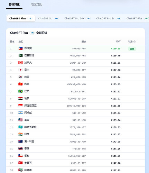Click the Canada flag icon beside 加拿大
This screenshot has width=149, height=173.
20,63
